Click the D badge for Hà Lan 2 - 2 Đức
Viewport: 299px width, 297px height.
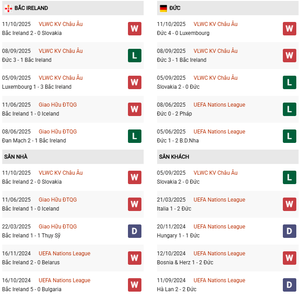pyautogui.click(x=289, y=285)
